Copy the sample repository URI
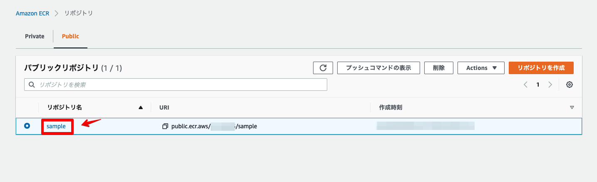This screenshot has height=182, width=597. [165, 126]
